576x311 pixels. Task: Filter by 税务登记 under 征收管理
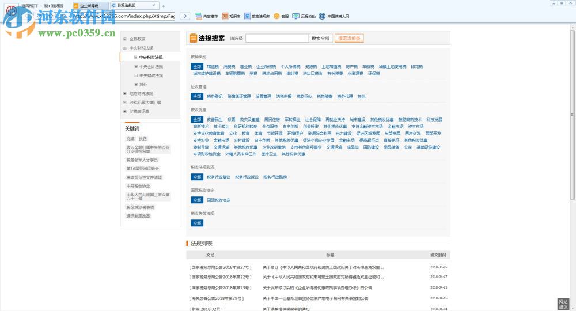pyautogui.click(x=214, y=97)
